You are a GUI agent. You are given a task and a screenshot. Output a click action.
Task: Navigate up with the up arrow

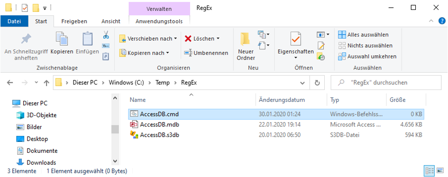click(46, 83)
